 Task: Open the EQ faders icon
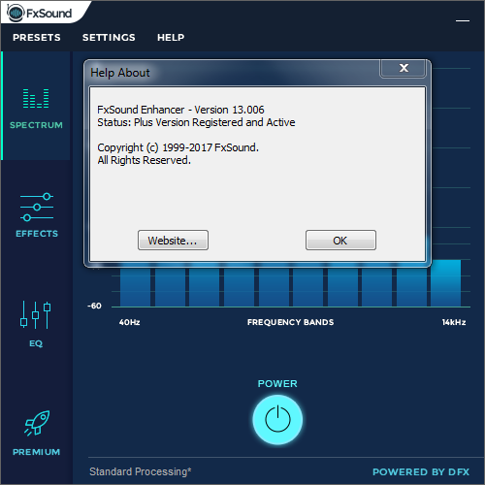coord(36,315)
